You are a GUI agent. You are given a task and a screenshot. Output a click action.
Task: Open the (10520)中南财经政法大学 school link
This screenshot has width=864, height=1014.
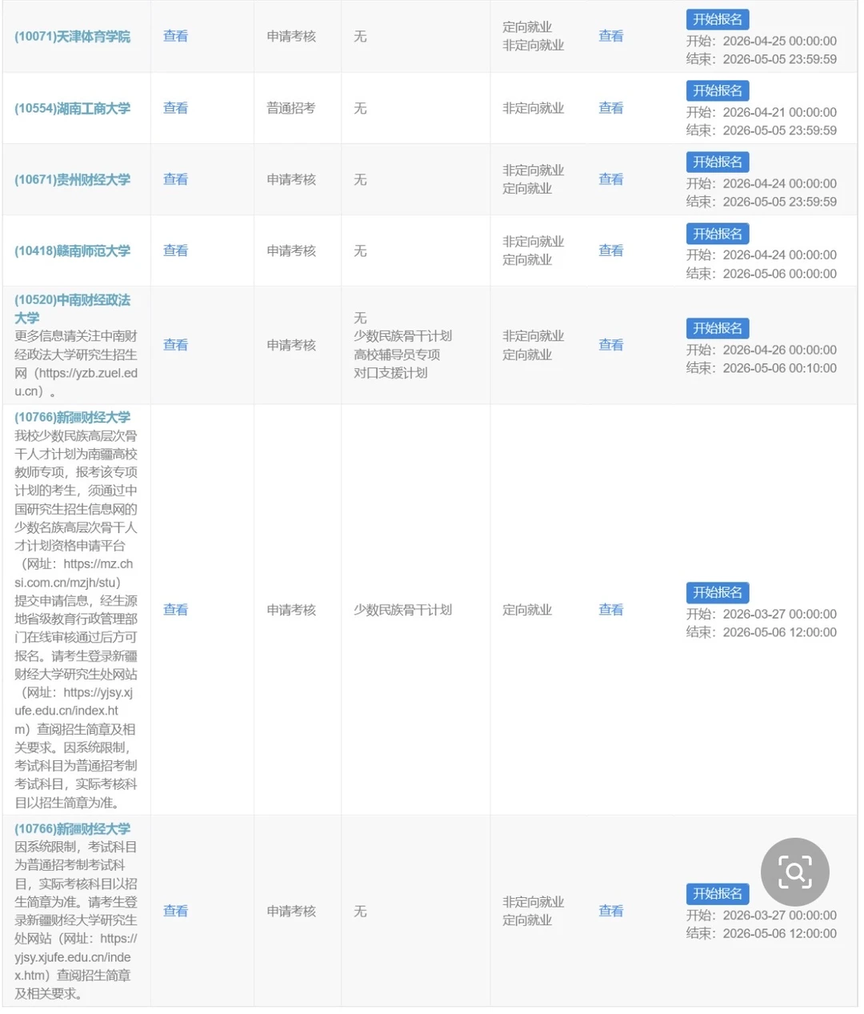point(72,309)
